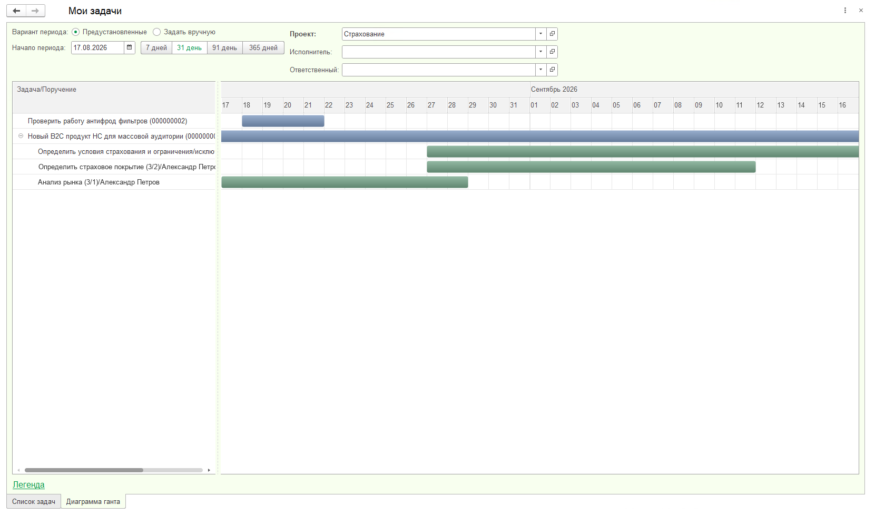Click the task list scroll-right arrow
This screenshot has width=875, height=515.
pyautogui.click(x=209, y=470)
